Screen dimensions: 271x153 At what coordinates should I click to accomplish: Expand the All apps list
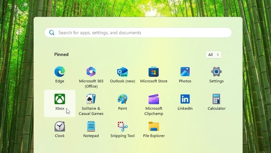(x=213, y=55)
